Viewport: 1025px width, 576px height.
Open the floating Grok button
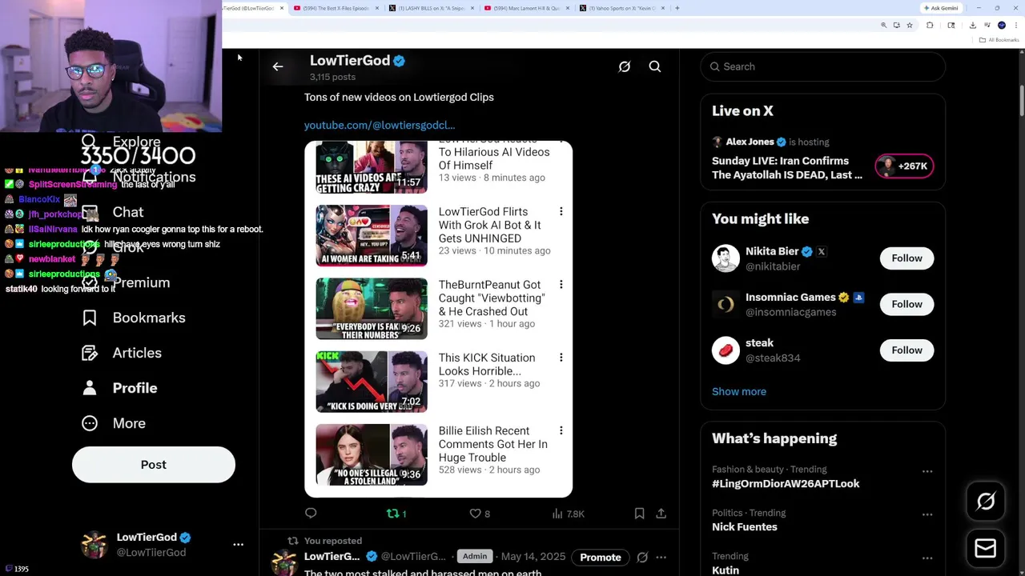point(986,502)
